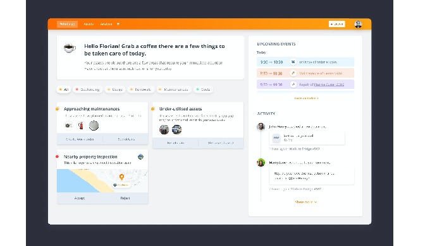
Task: Click the delivery icon in the blue event row
Action: click(293, 62)
